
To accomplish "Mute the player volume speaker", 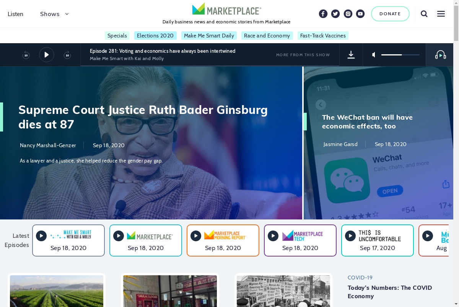I will 374,55.
